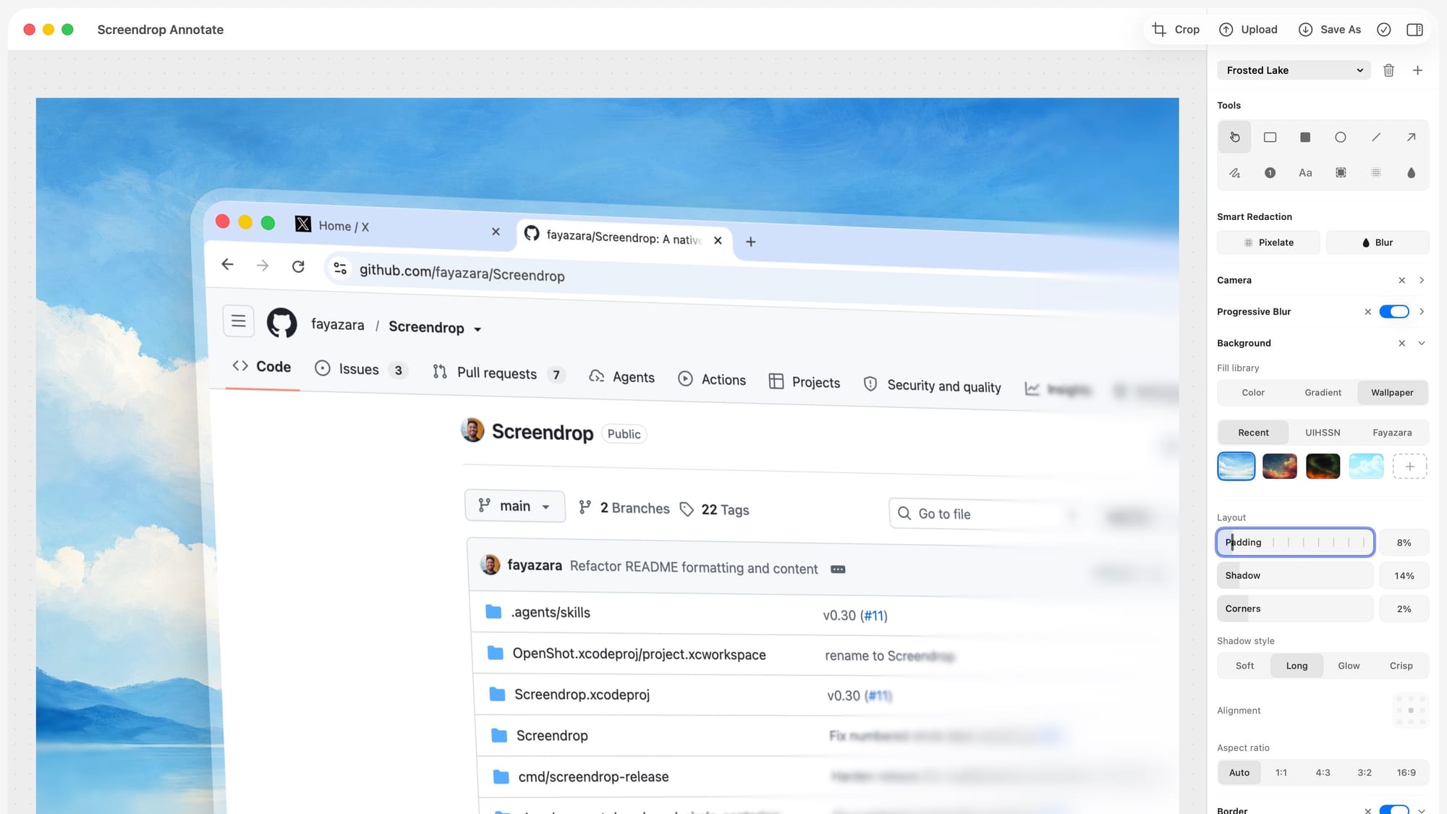
Task: Select the numbered step badge tool
Action: pos(1270,172)
